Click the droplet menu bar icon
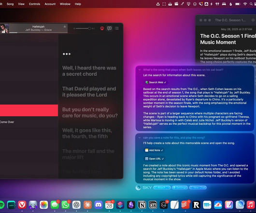This screenshot has height=213, width=256. pyautogui.click(x=231, y=4)
